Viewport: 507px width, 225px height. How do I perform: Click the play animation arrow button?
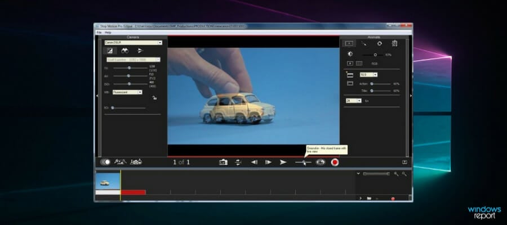click(283, 163)
